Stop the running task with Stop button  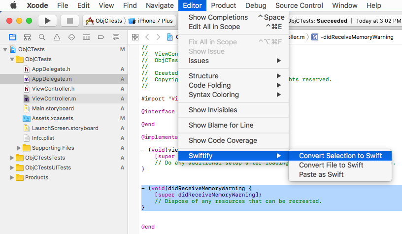[x=70, y=21]
